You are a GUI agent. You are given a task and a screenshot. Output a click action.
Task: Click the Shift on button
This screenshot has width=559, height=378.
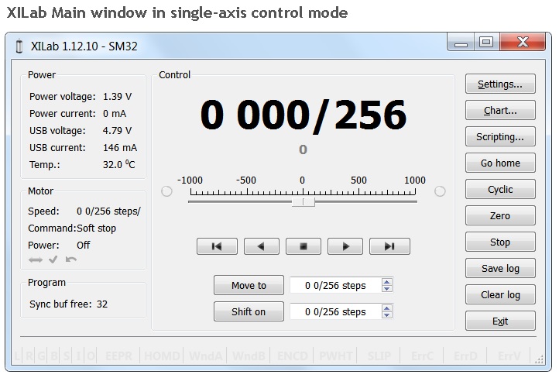pos(249,311)
